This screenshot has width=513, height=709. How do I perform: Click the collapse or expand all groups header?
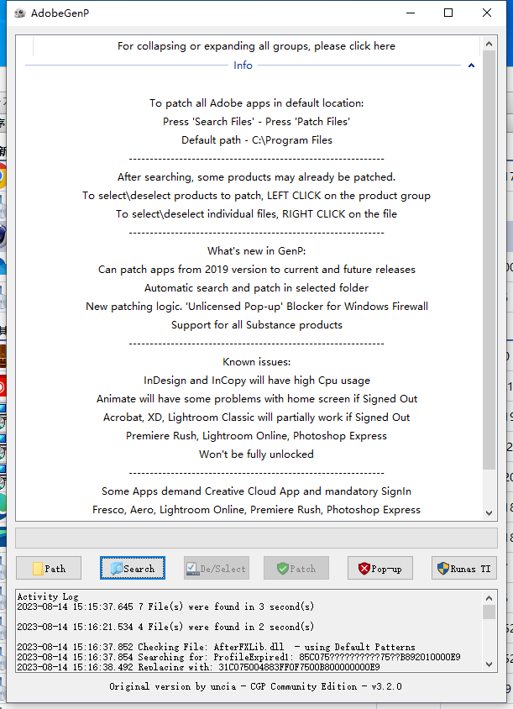tap(256, 46)
